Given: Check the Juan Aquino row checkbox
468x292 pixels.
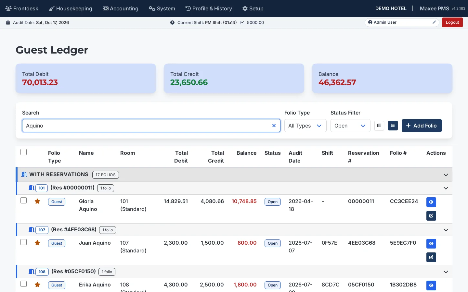Looking at the screenshot, I should (23, 242).
